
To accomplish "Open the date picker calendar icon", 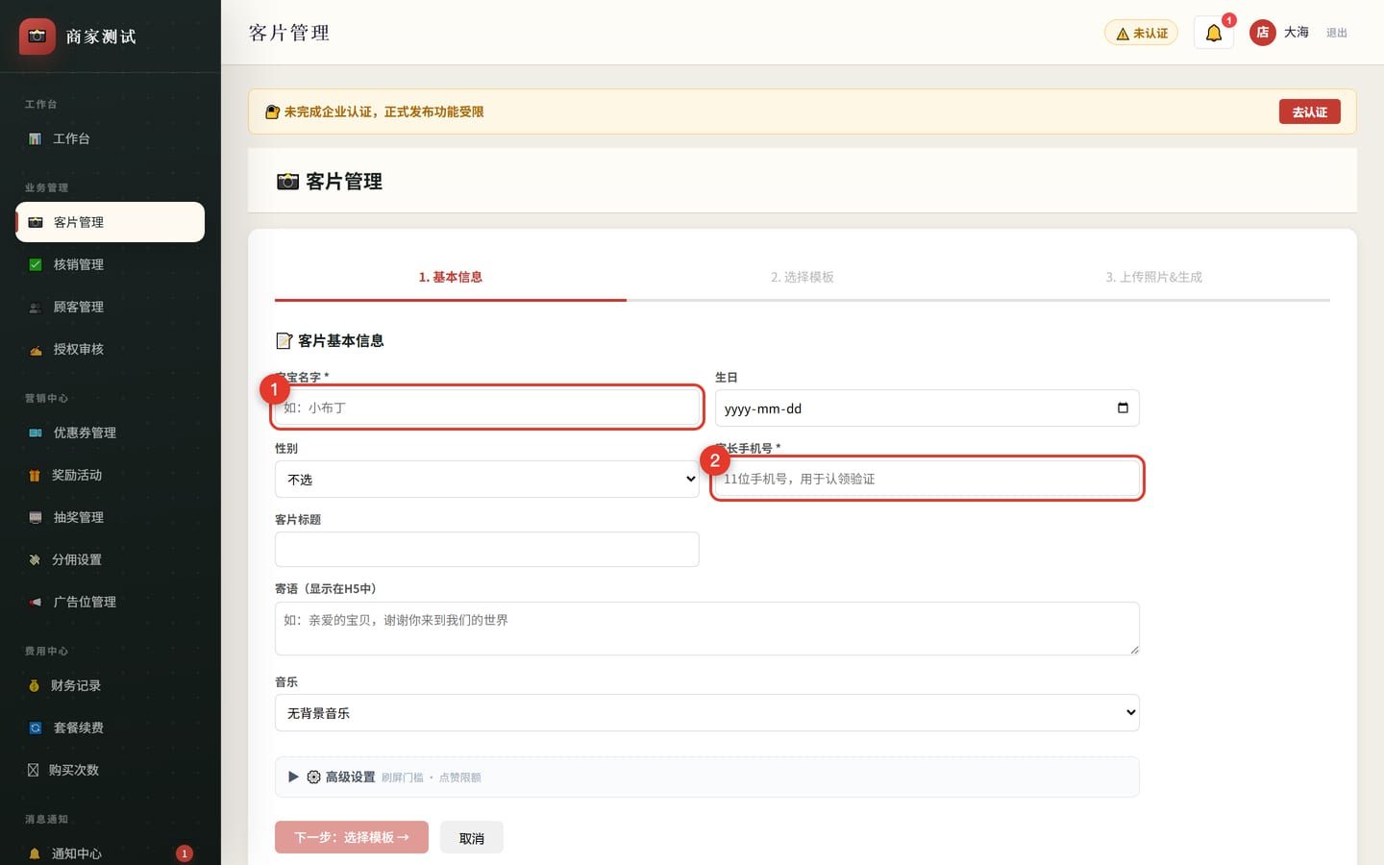I will [1123, 408].
